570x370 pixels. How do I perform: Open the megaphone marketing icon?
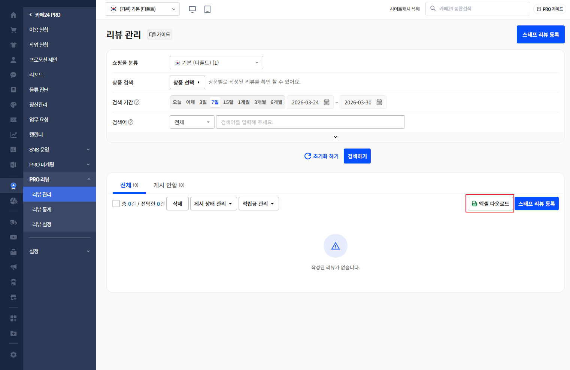pyautogui.click(x=13, y=267)
